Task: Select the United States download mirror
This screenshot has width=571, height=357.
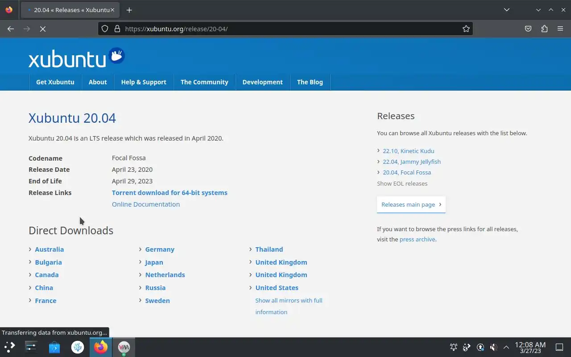Action: pyautogui.click(x=277, y=288)
